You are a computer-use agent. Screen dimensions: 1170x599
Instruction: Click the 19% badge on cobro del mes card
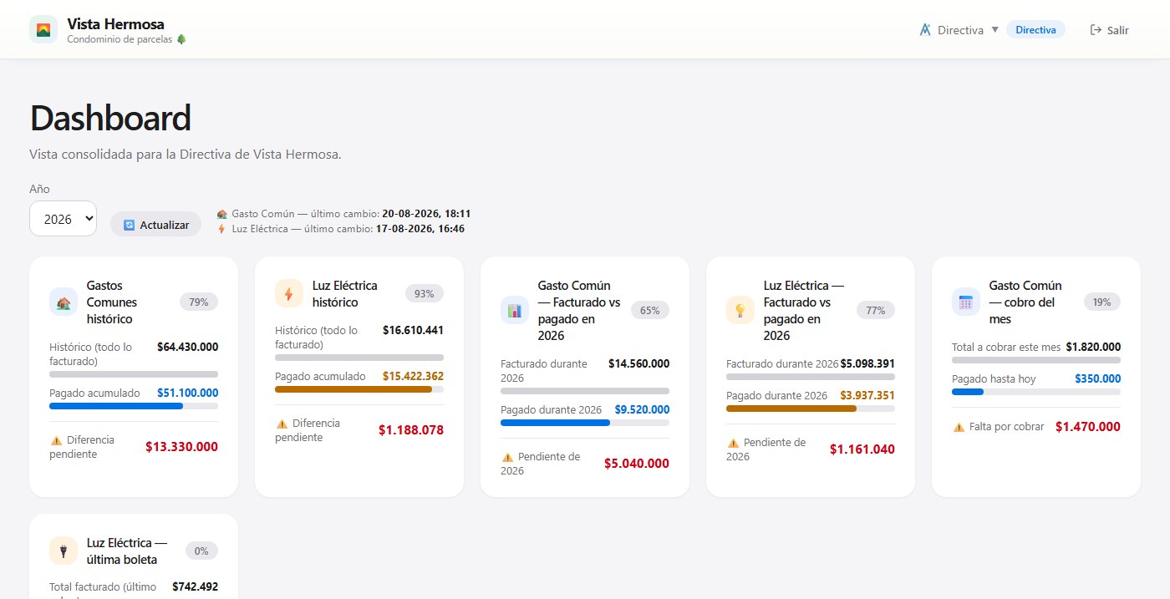(1102, 302)
